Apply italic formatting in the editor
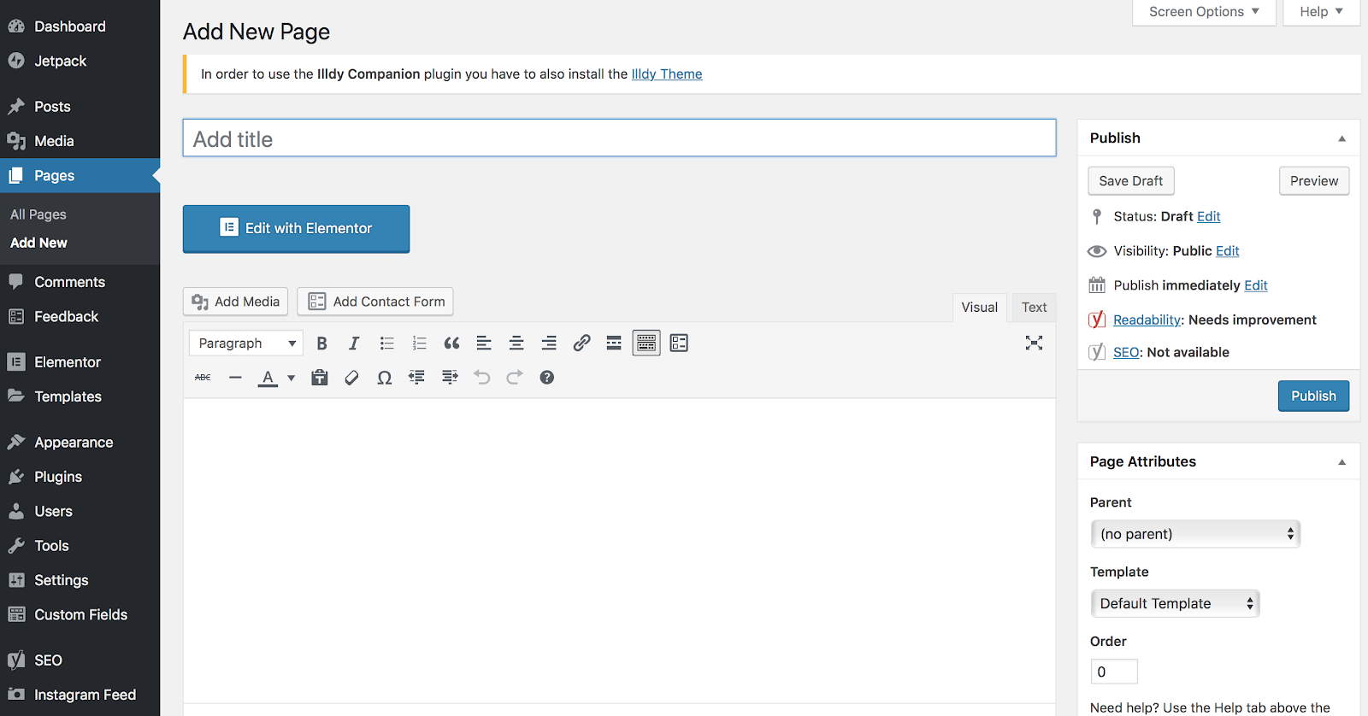The width and height of the screenshot is (1368, 716). tap(354, 343)
